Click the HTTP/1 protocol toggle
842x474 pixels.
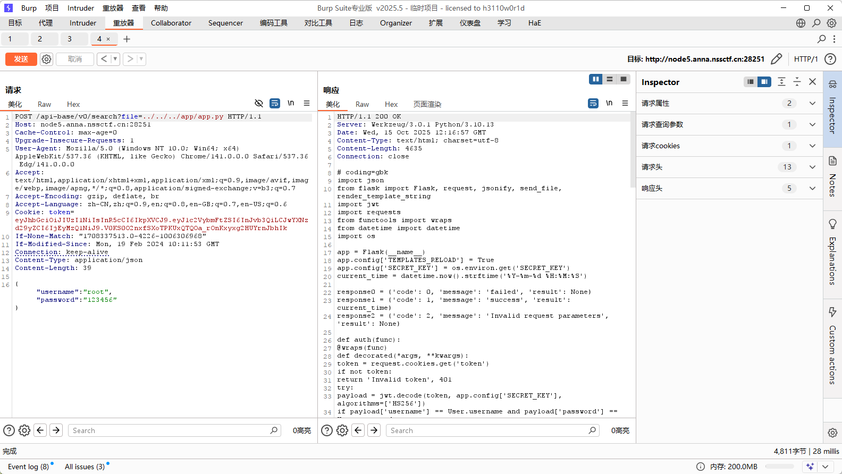[806, 59]
